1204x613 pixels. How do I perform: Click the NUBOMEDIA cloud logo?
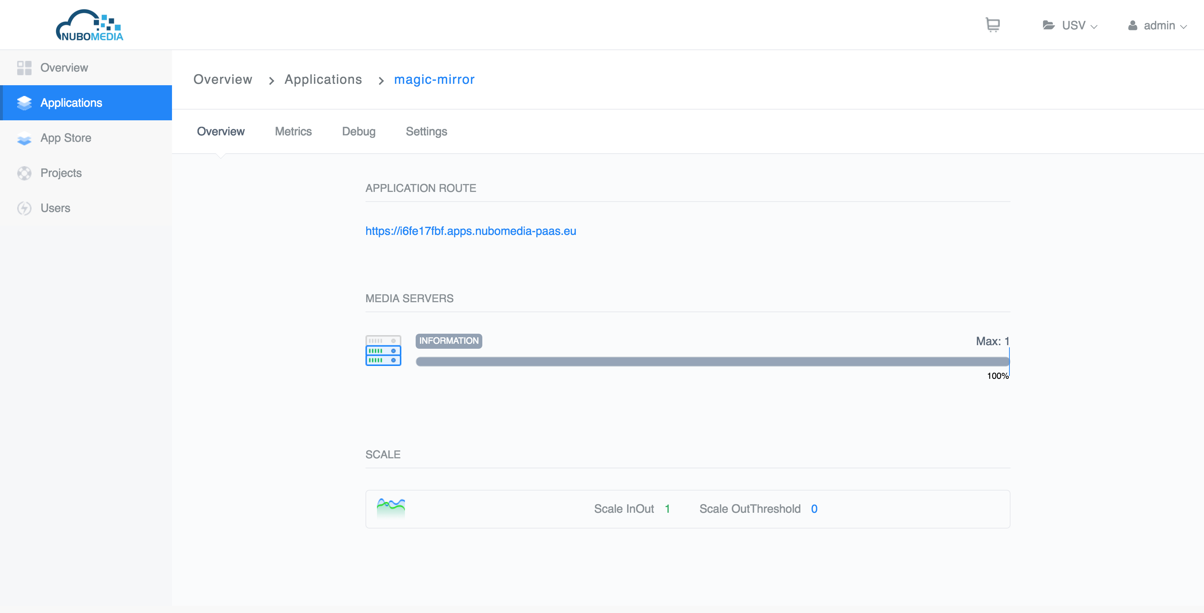pyautogui.click(x=89, y=25)
